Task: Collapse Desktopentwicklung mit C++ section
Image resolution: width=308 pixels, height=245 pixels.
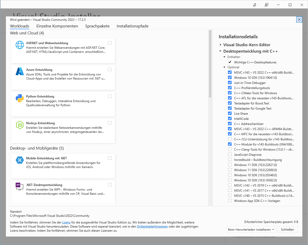Action: click(x=220, y=51)
